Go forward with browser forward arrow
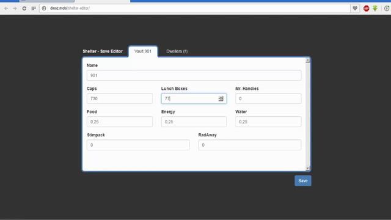Screen dimensions: 391x220 (15, 9)
